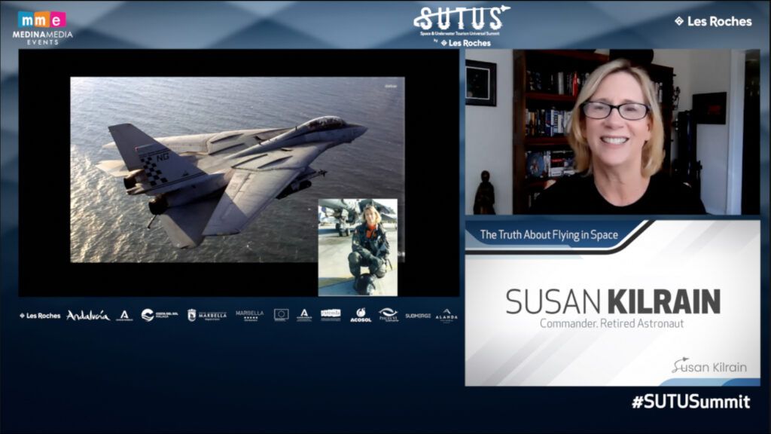Click the ACOSOL sponsor logo
The width and height of the screenshot is (771, 434).
361,316
